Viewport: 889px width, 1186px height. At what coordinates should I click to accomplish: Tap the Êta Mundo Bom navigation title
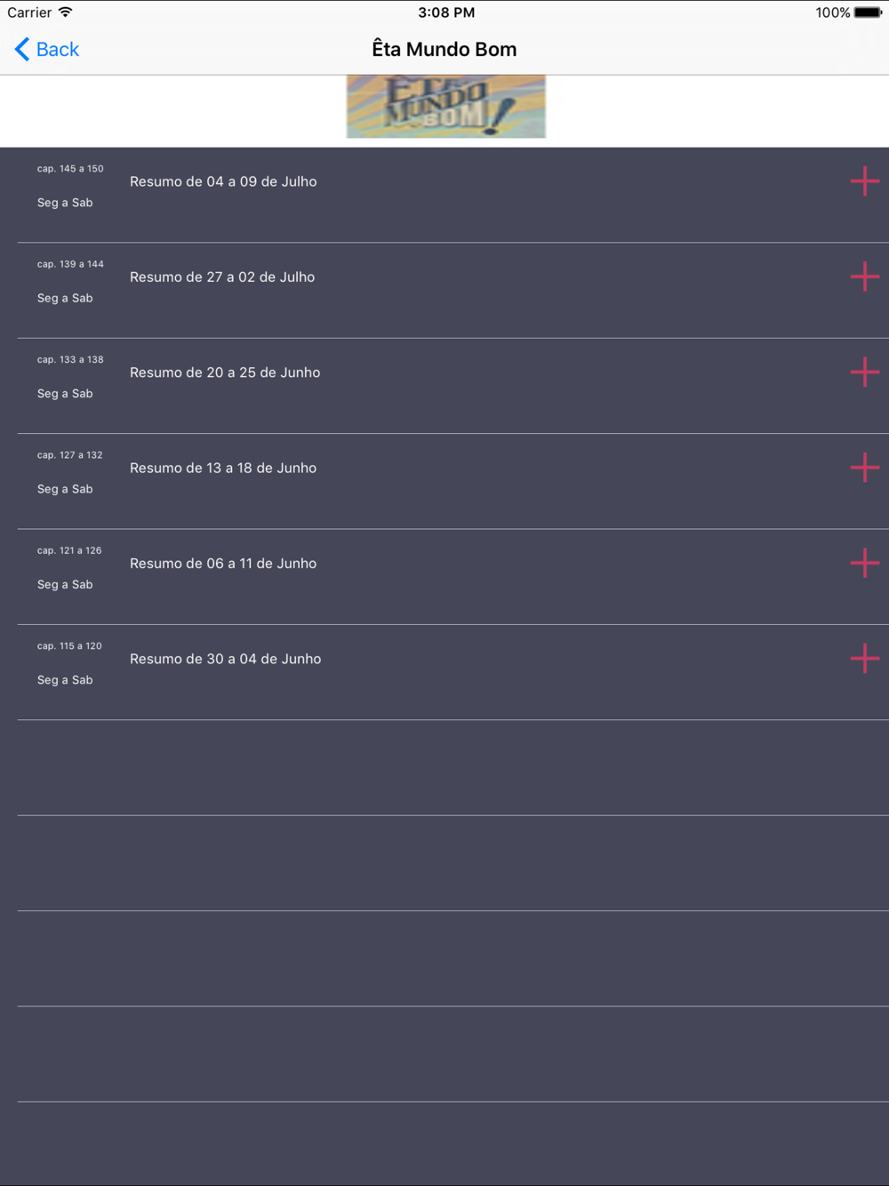point(444,50)
